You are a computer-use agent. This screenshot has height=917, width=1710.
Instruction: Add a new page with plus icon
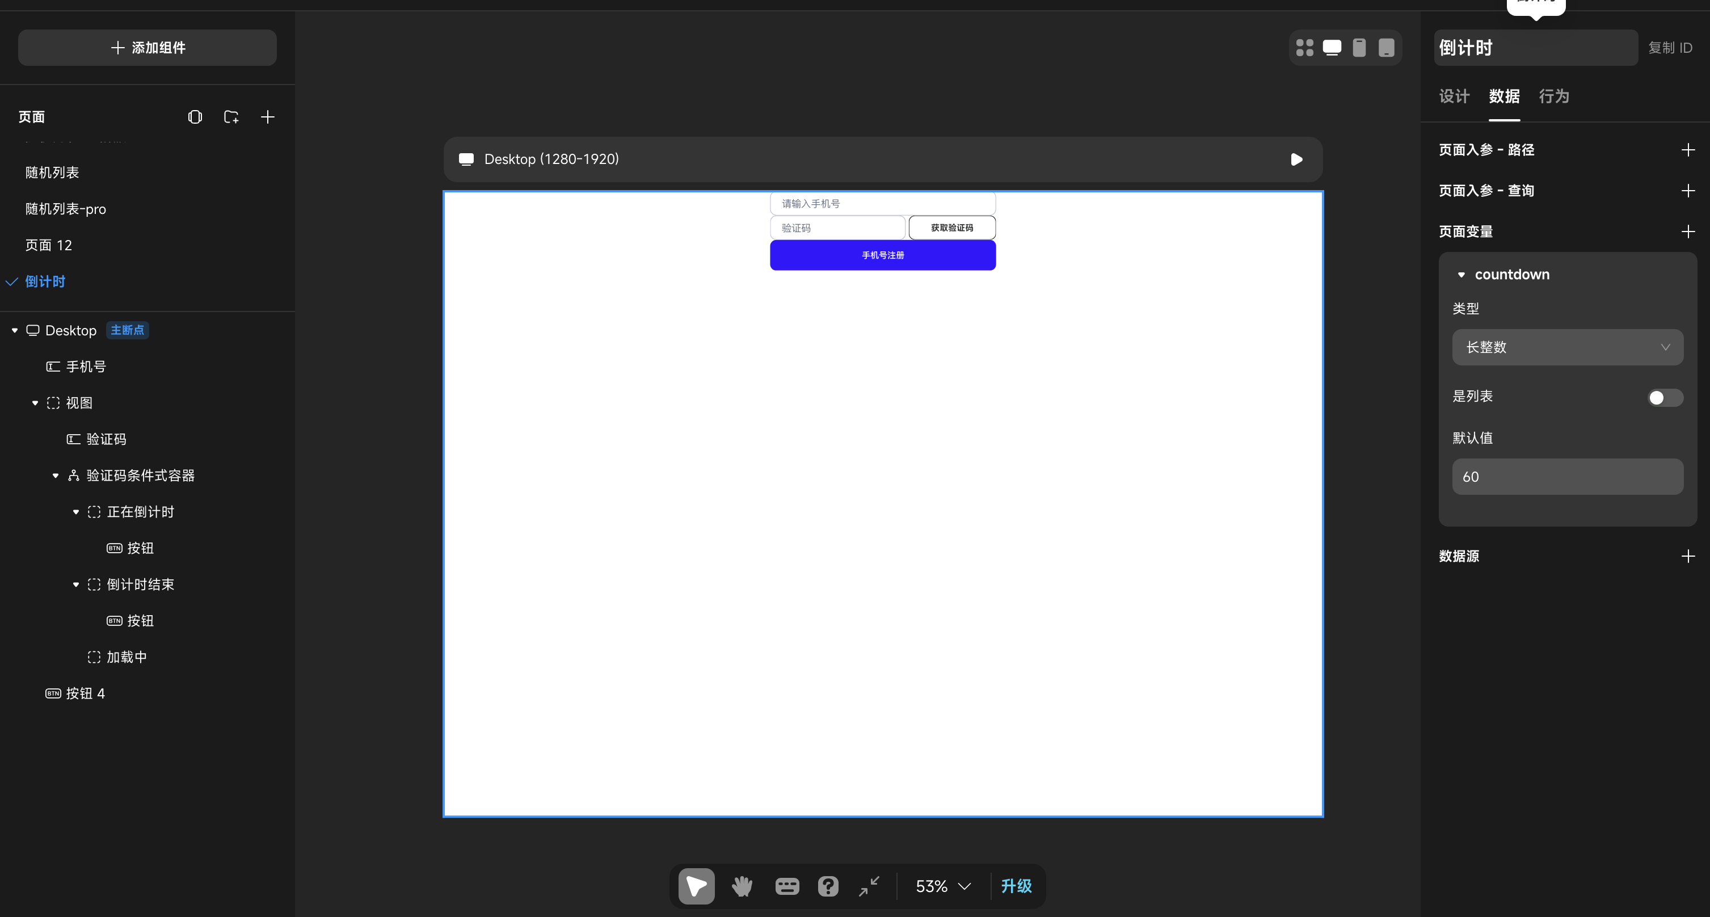pos(268,117)
